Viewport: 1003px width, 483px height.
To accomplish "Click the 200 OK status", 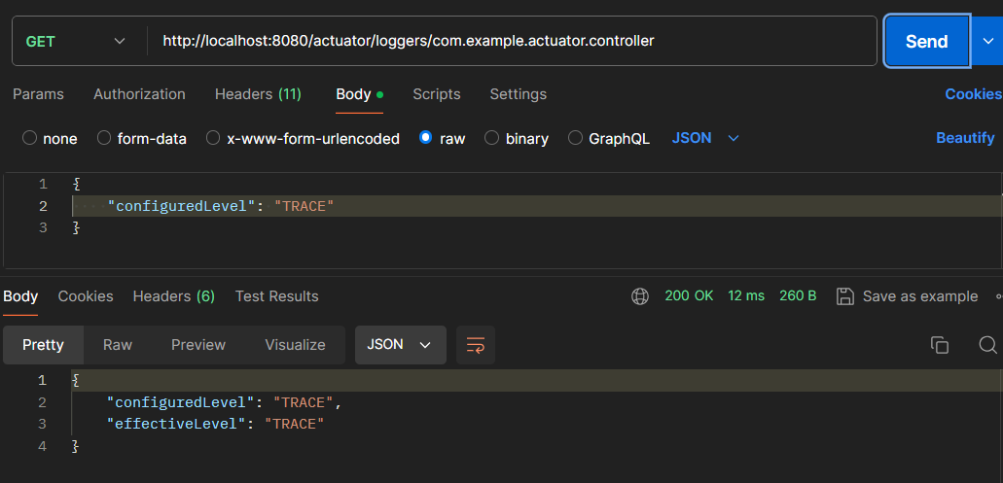I will point(689,296).
